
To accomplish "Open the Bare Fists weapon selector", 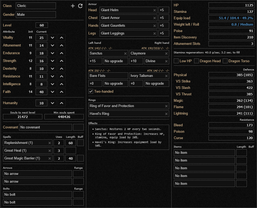I will tap(108, 76).
